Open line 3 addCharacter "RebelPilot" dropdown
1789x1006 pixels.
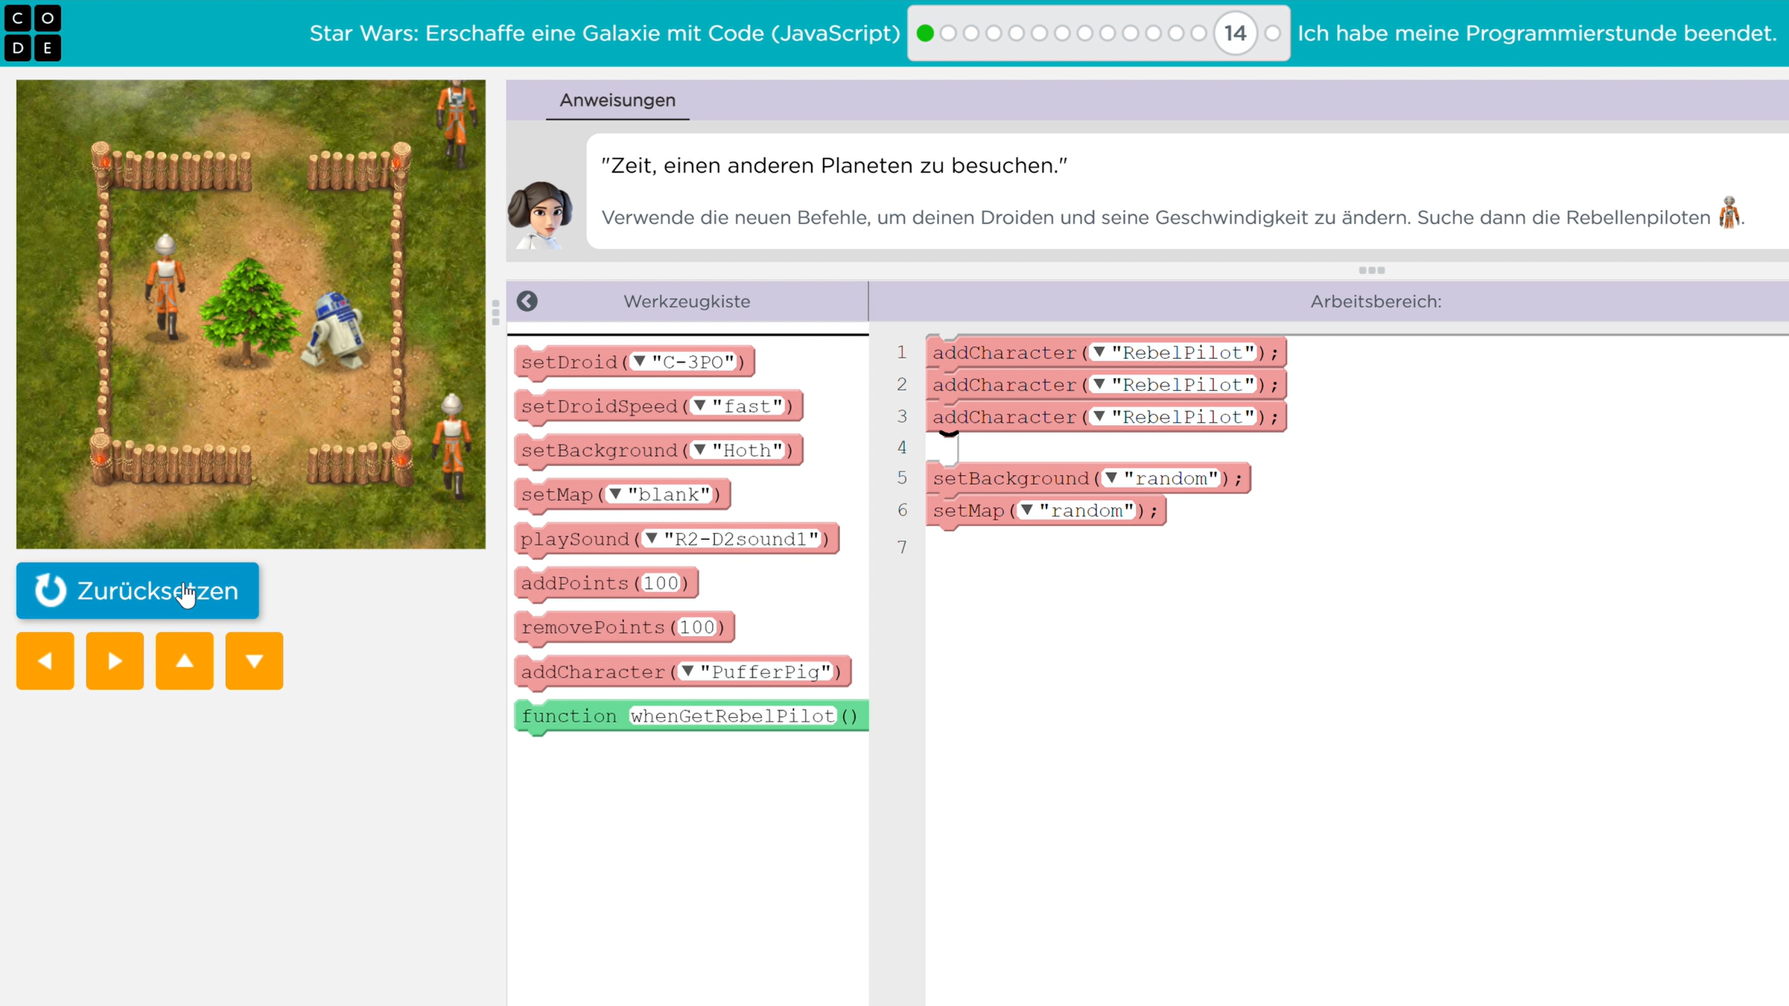coord(1173,417)
